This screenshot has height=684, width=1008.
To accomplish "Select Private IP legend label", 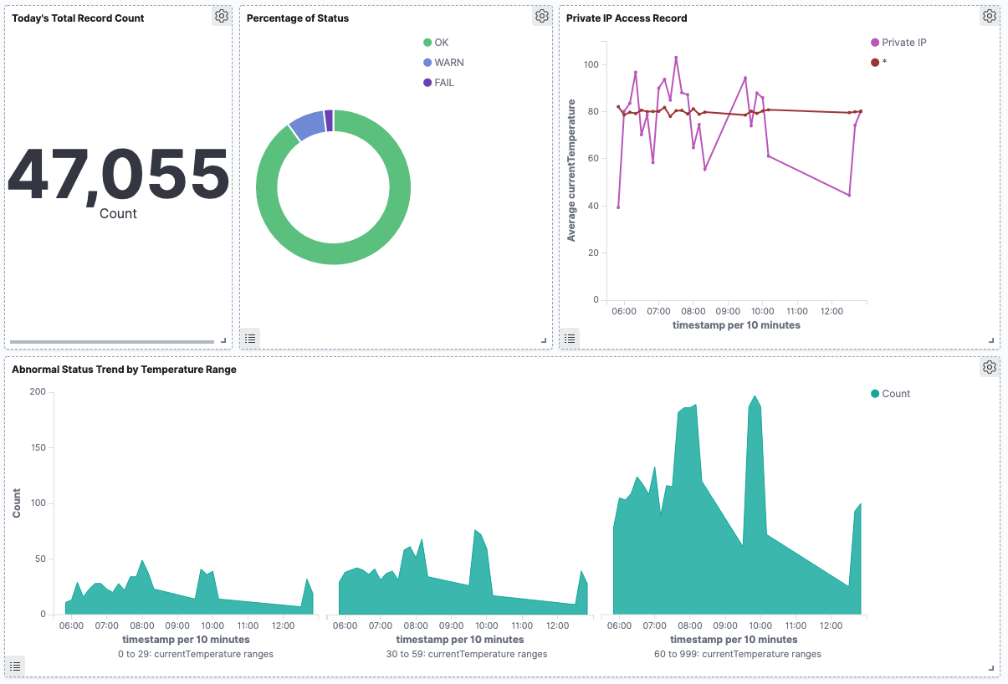I will (904, 43).
